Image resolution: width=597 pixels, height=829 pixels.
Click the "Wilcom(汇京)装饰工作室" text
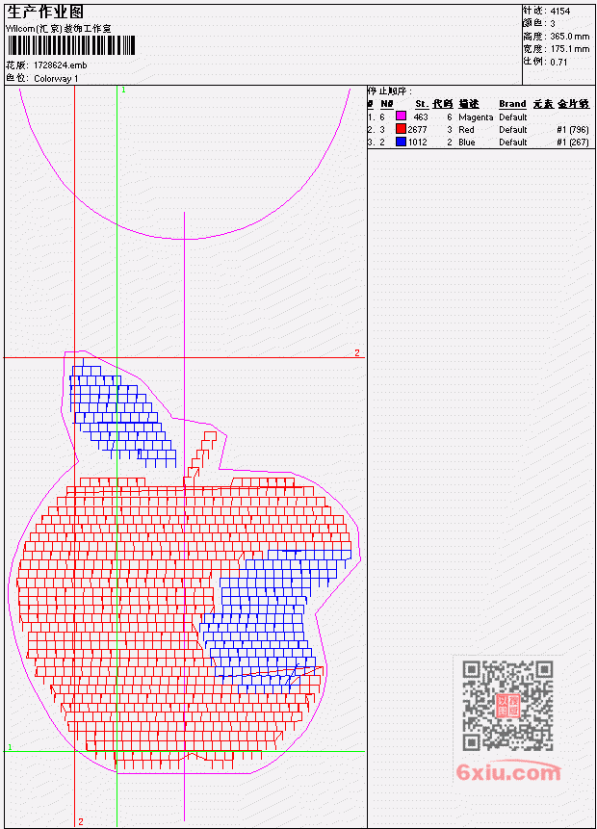58,29
